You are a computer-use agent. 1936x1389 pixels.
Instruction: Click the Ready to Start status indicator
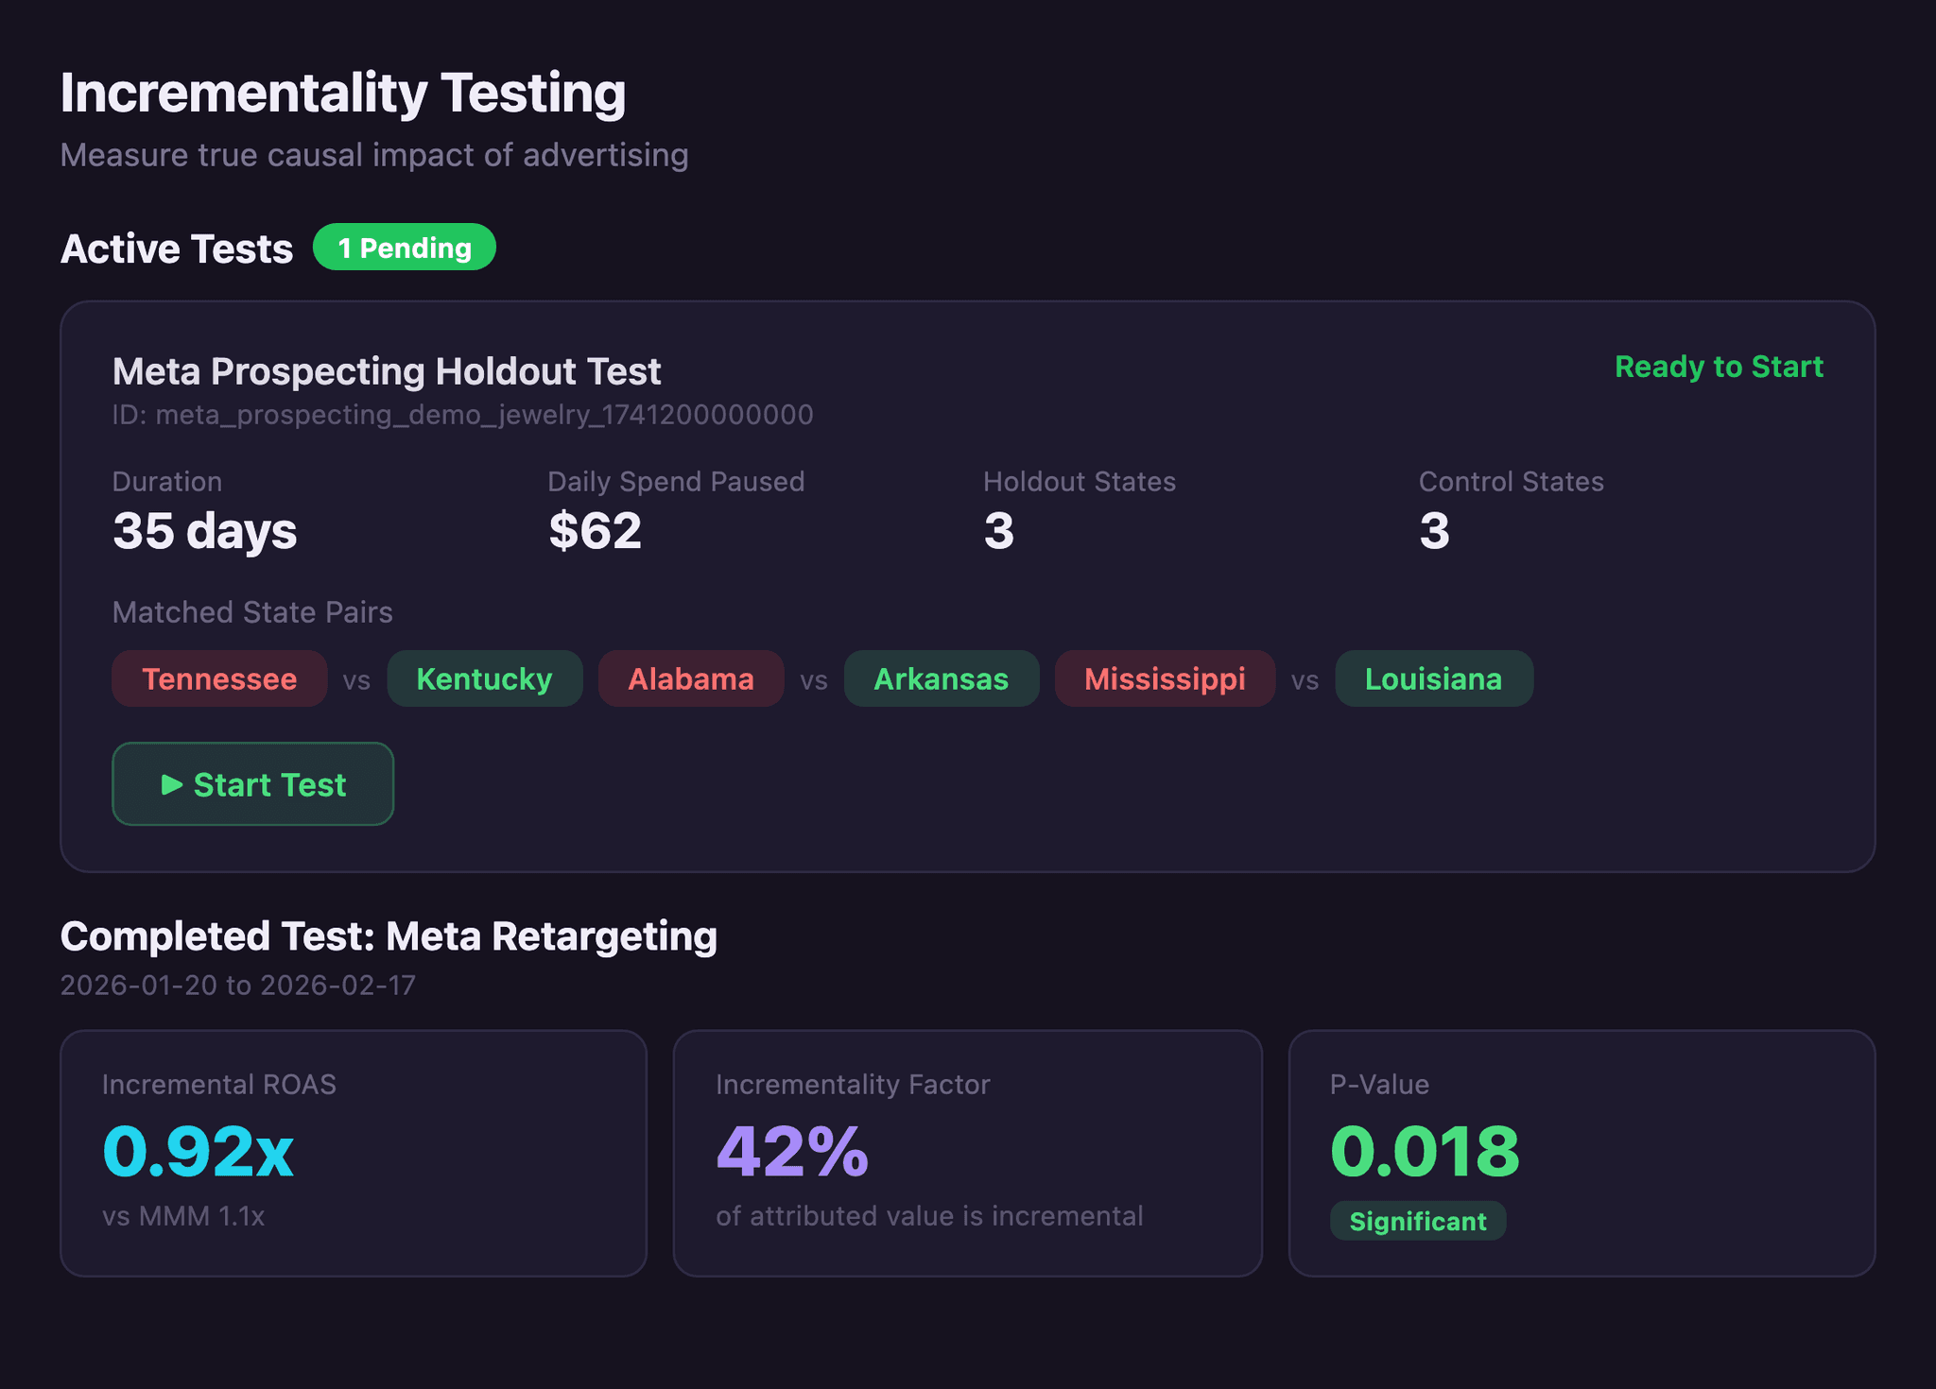click(1719, 368)
